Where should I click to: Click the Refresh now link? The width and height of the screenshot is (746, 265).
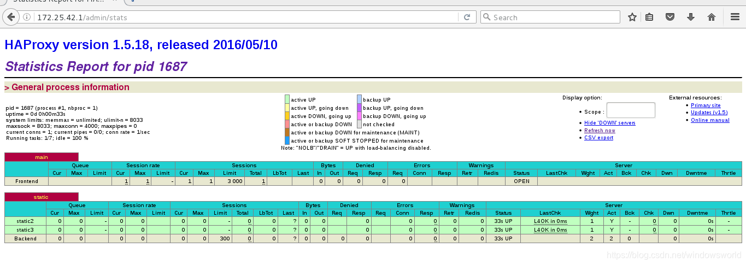click(600, 131)
